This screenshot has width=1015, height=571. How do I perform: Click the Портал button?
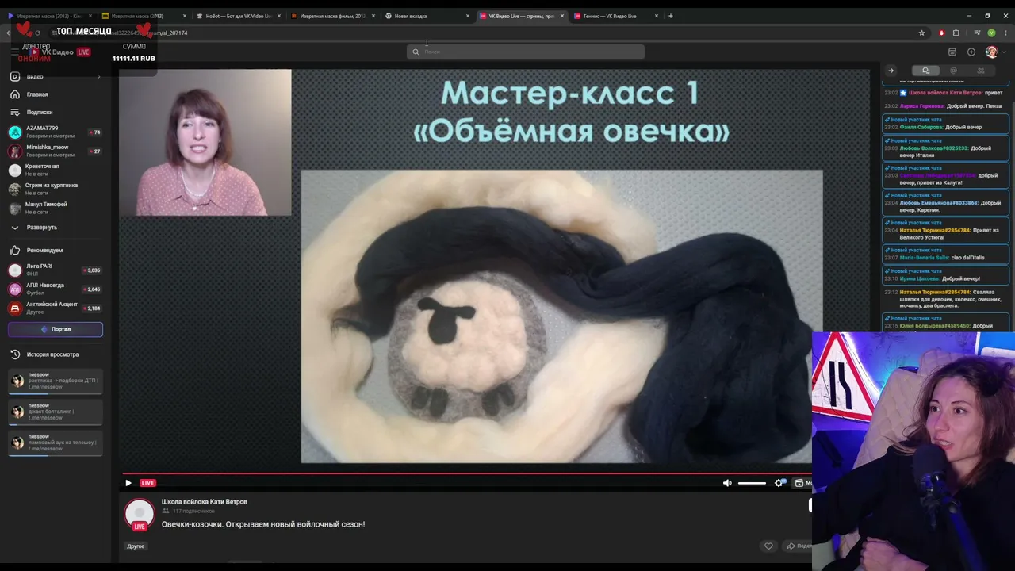[x=56, y=329]
